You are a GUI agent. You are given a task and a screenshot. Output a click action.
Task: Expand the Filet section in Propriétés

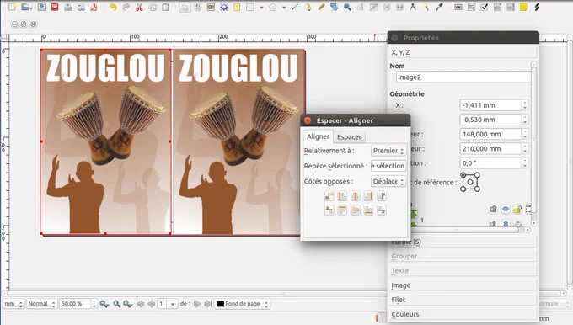pos(463,300)
